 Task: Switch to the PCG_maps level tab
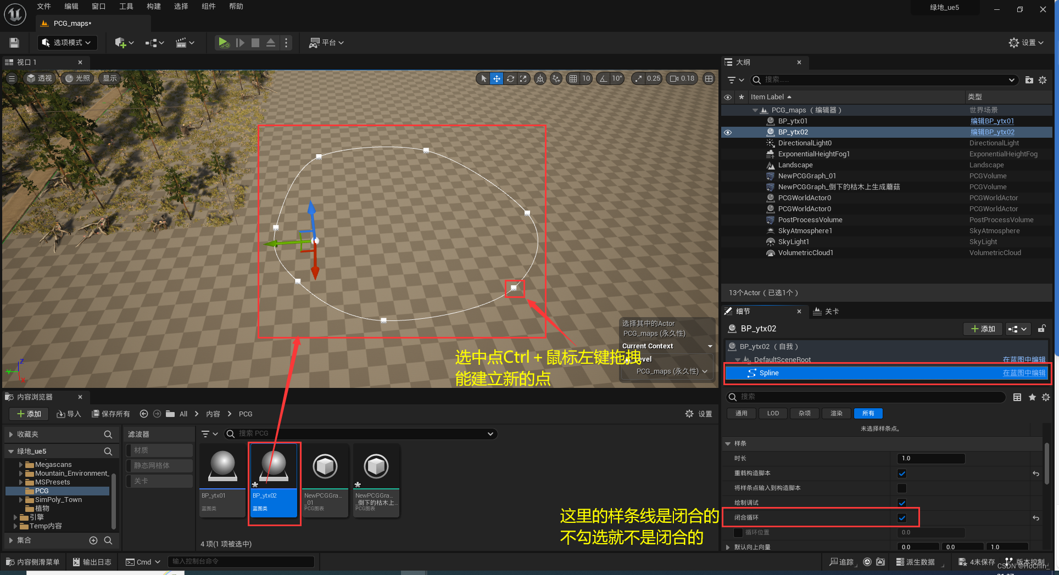click(72, 24)
